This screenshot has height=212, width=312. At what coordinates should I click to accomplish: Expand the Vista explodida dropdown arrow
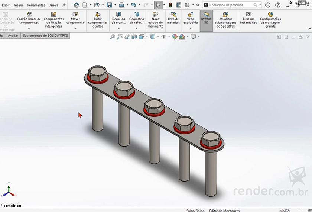click(191, 29)
